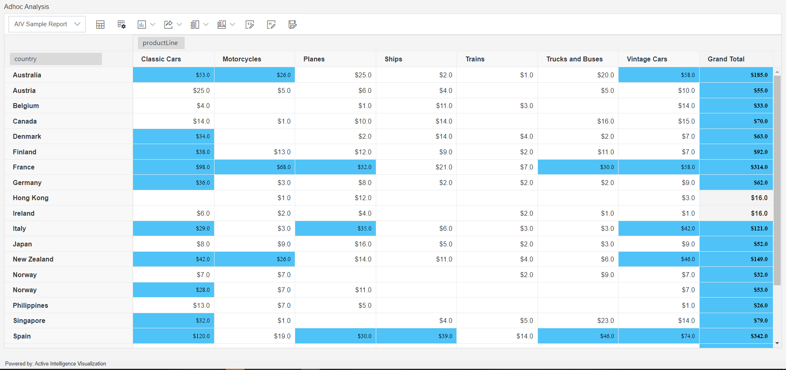Click the export share arrow icon
This screenshot has height=370, width=786.
point(168,25)
